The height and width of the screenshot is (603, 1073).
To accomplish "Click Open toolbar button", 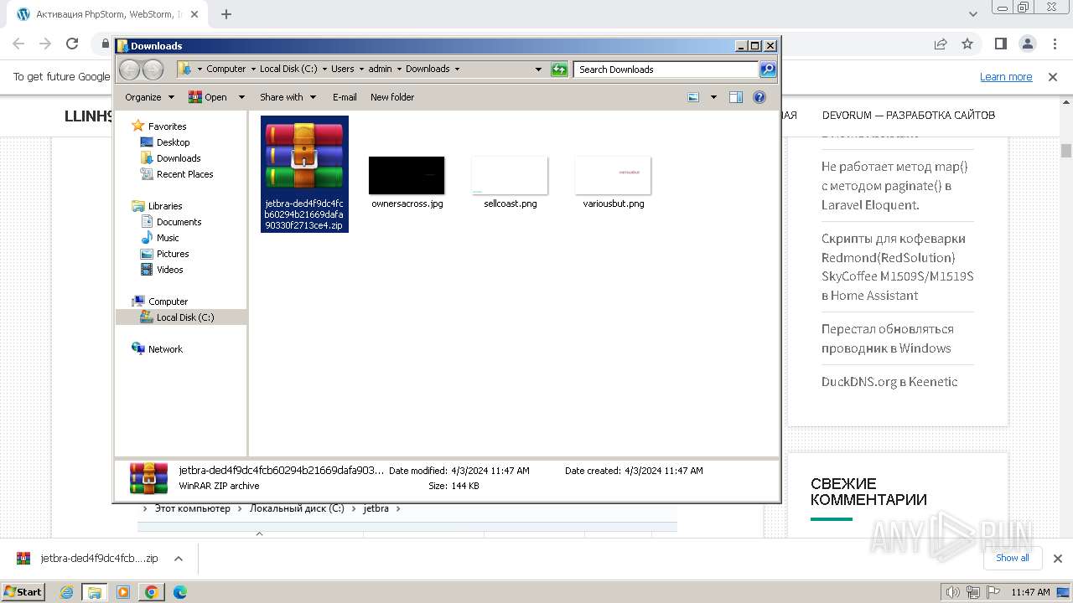I will point(209,97).
